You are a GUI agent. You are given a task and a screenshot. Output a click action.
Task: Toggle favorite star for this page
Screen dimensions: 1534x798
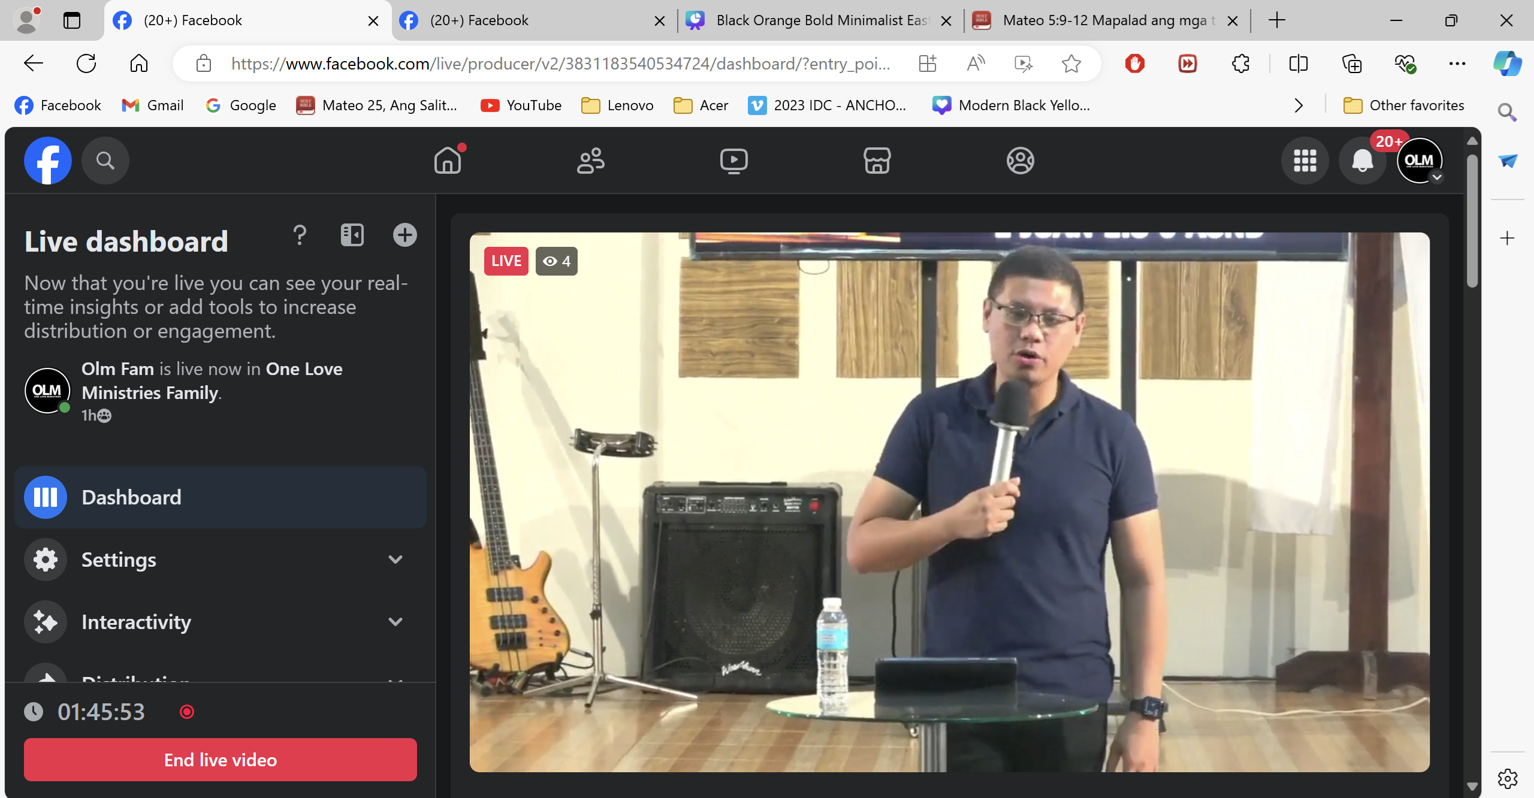tap(1071, 64)
